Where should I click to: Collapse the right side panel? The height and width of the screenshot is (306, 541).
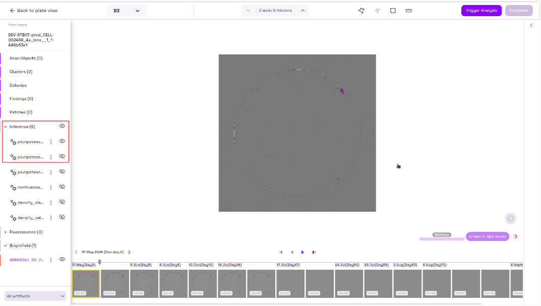[x=532, y=25]
